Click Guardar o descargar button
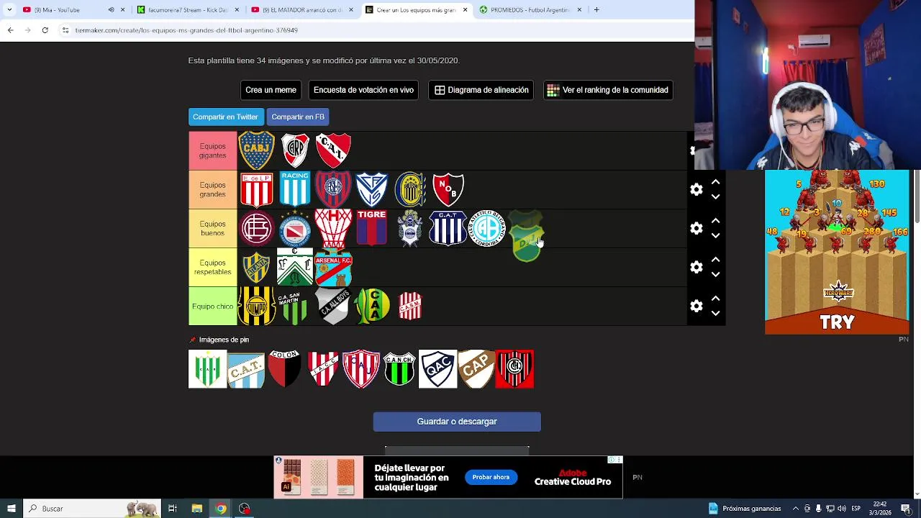This screenshot has width=921, height=518. pos(457,422)
